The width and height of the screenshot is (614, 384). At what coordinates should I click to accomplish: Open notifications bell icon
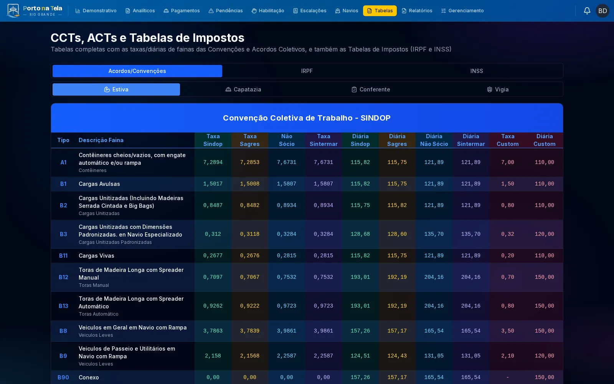pos(587,11)
